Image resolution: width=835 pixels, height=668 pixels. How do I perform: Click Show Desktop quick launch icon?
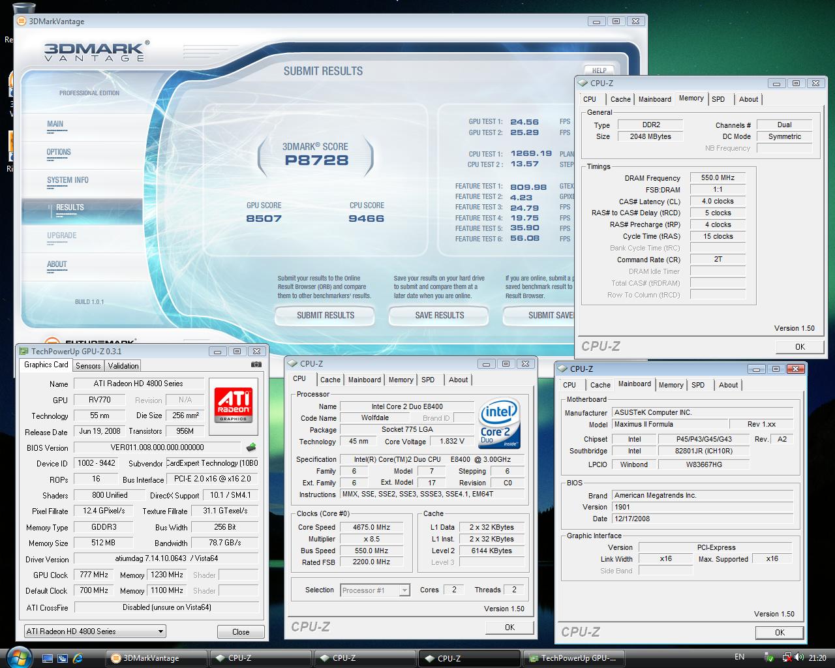click(x=47, y=658)
